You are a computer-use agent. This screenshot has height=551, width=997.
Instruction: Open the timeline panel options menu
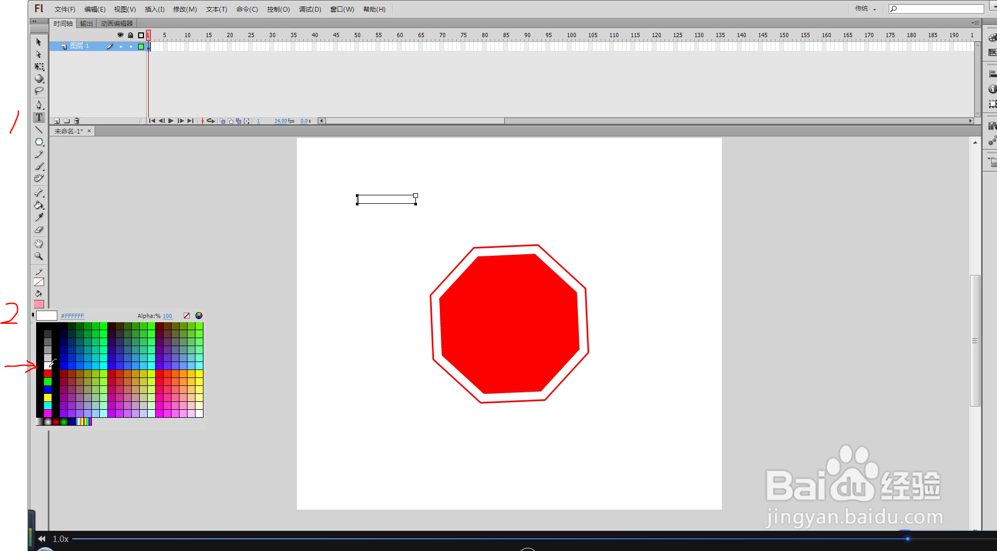point(976,23)
